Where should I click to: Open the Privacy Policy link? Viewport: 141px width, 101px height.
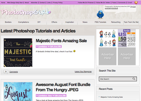pyautogui.click(x=58, y=3)
